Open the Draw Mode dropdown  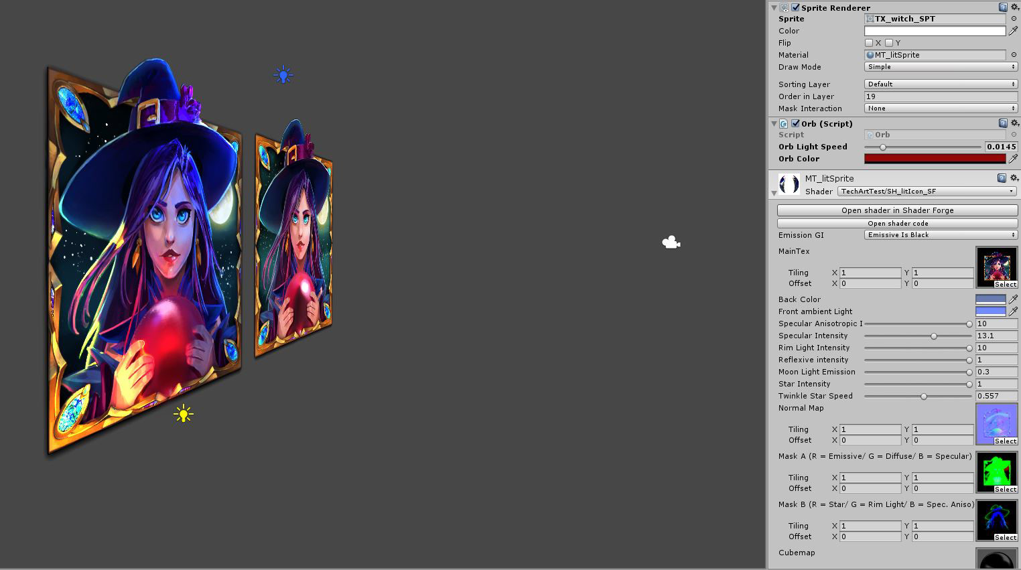(941, 67)
